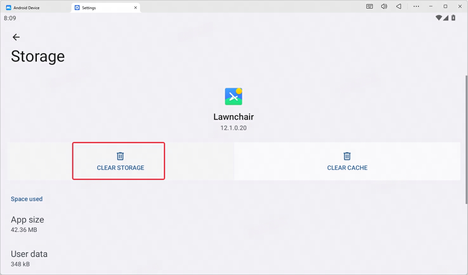This screenshot has height=275, width=468.
Task: Click the triangular back icon in title bar
Action: 399,6
